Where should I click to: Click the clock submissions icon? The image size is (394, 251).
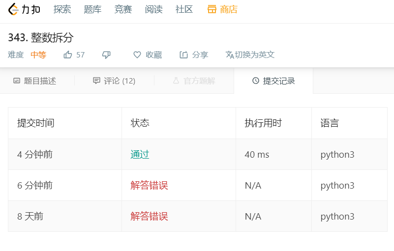click(256, 81)
